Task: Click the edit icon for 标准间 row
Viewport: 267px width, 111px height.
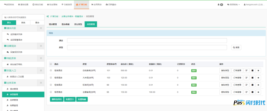Action: click(246, 85)
